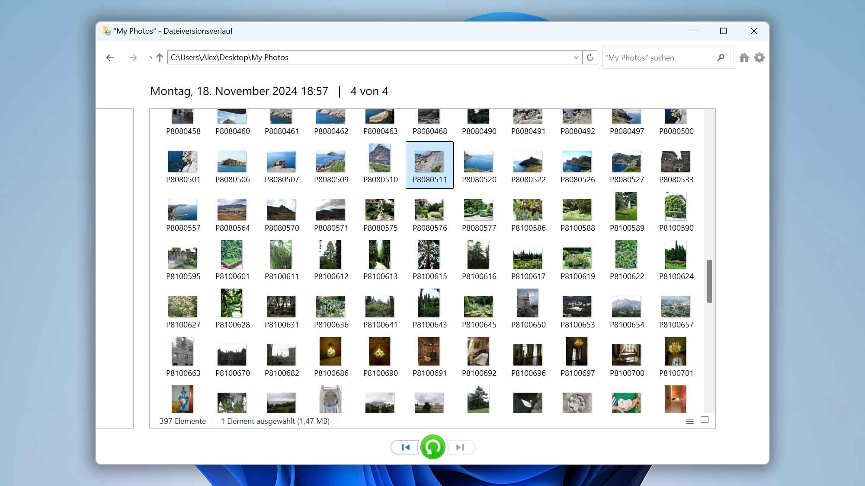Click the next version button
The height and width of the screenshot is (486, 865).
coord(460,447)
